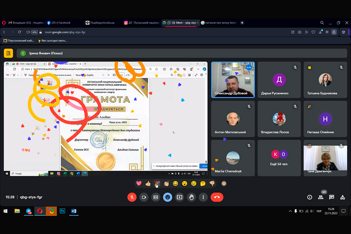Select the Mariia Cherednyk participant tile

pyautogui.click(x=233, y=158)
